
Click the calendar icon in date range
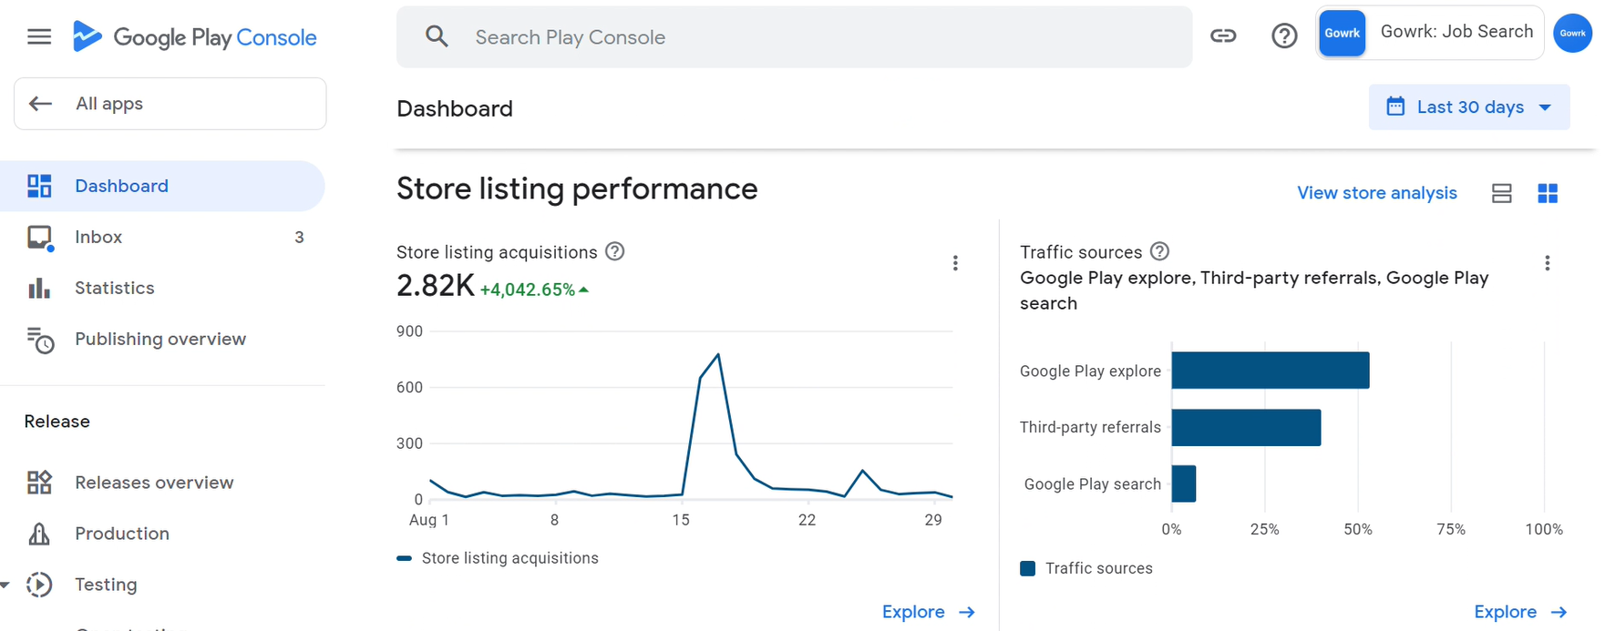[x=1395, y=107]
